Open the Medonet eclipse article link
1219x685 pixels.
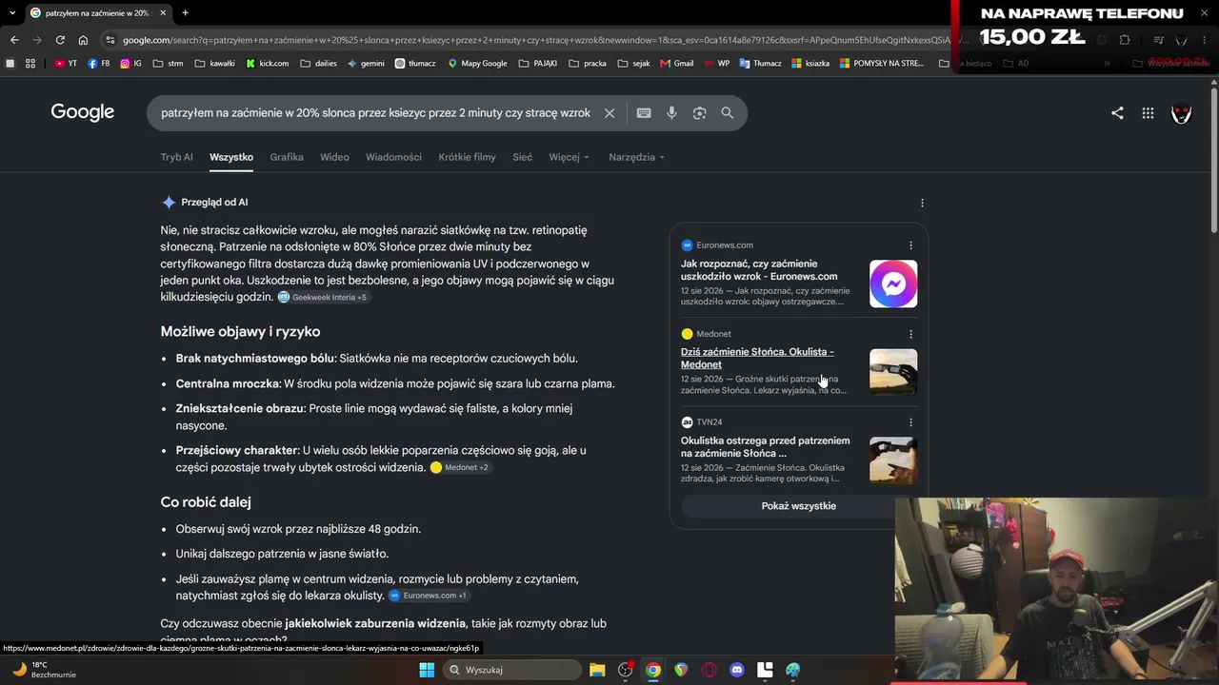757,358
